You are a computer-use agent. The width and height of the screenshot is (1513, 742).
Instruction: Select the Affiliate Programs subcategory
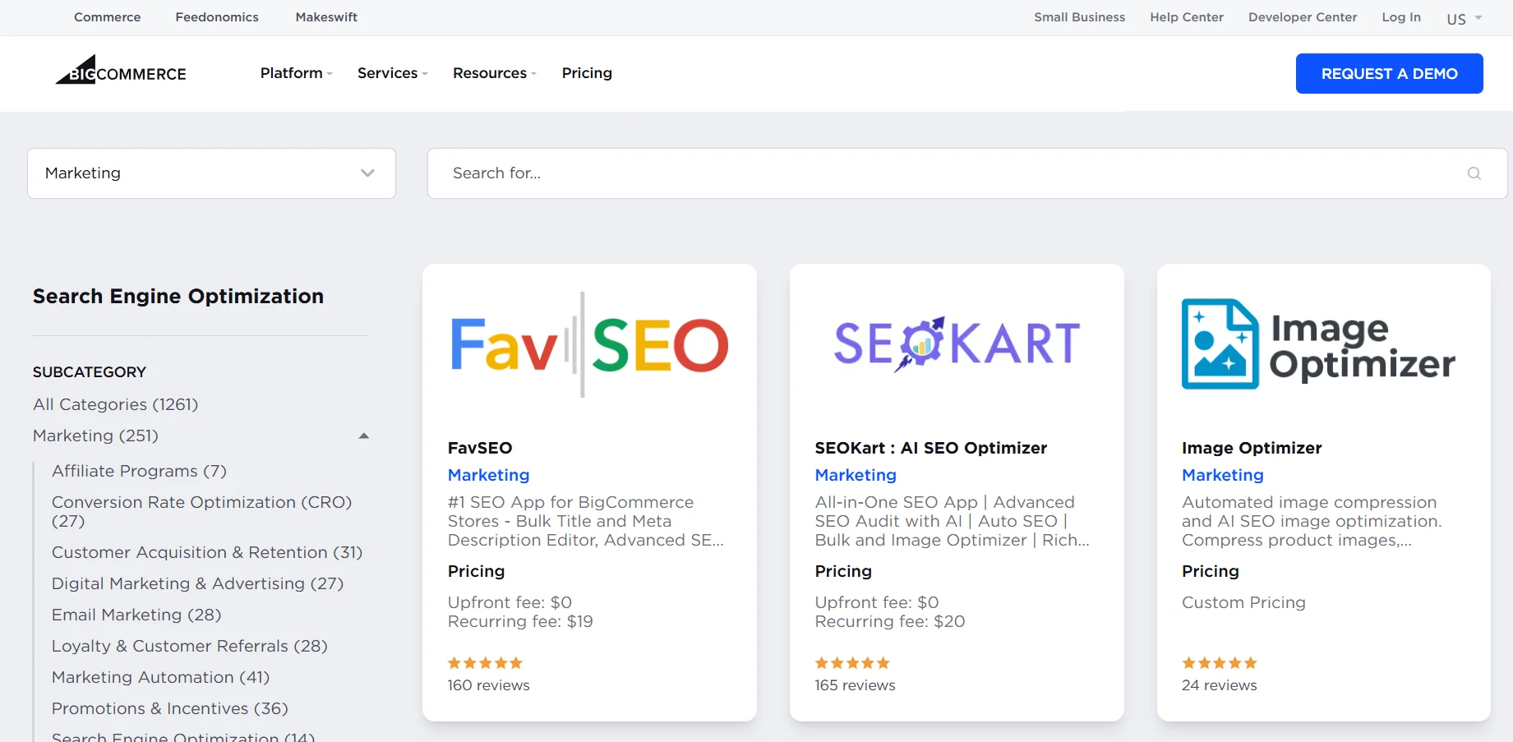click(138, 471)
